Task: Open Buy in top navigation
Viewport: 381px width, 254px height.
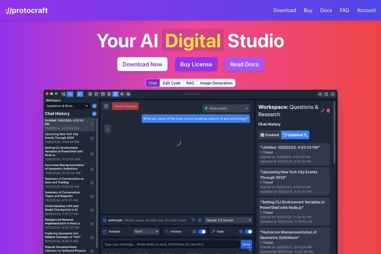Action: click(x=308, y=10)
